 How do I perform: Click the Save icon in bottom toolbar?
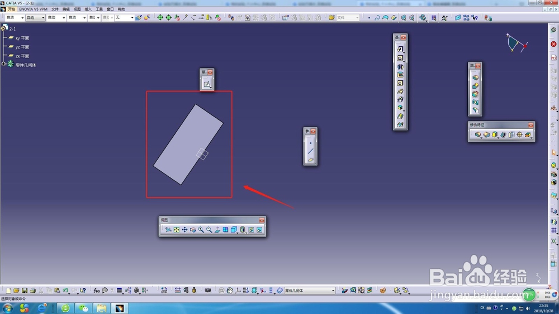tap(25, 291)
